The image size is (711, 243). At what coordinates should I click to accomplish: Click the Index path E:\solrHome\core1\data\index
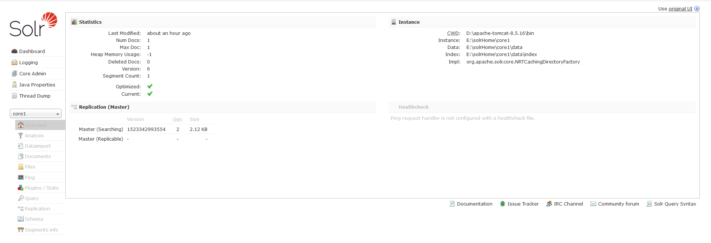point(502,54)
